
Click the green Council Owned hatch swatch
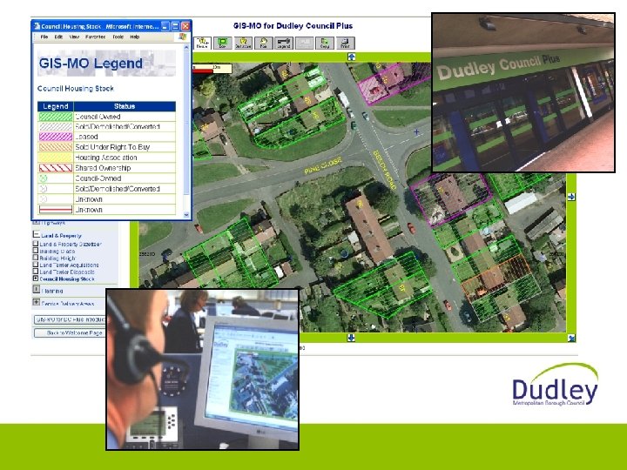click(x=56, y=117)
